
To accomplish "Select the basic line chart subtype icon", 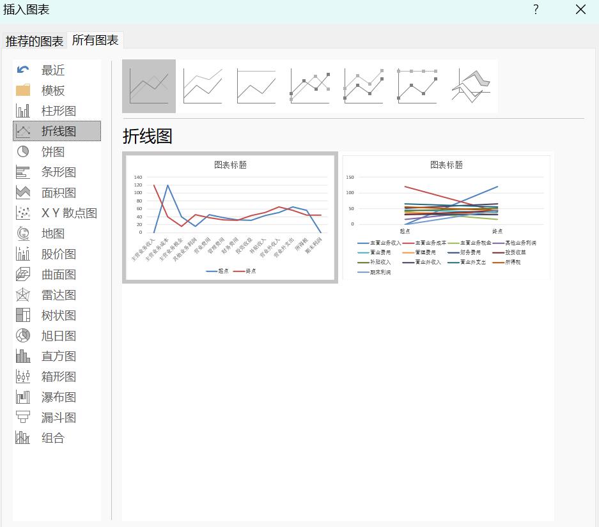I will 149,86.
